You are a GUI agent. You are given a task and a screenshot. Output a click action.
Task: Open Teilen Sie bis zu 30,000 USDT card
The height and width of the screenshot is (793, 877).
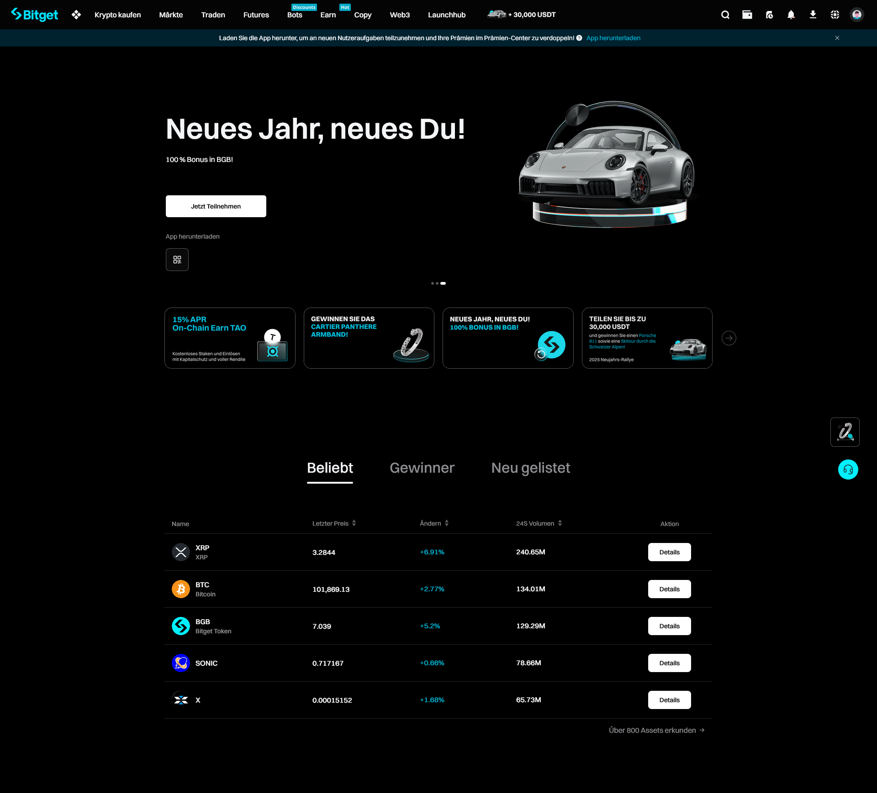647,338
